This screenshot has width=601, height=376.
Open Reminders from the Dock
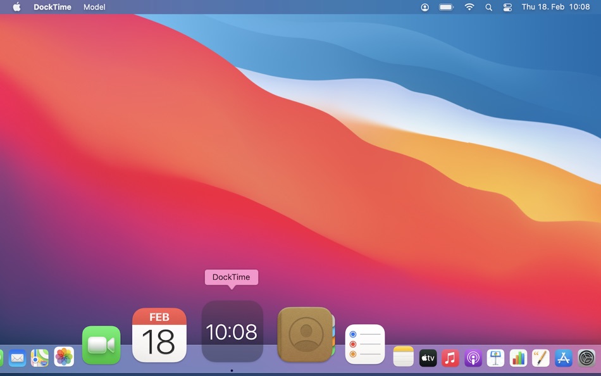click(x=365, y=344)
